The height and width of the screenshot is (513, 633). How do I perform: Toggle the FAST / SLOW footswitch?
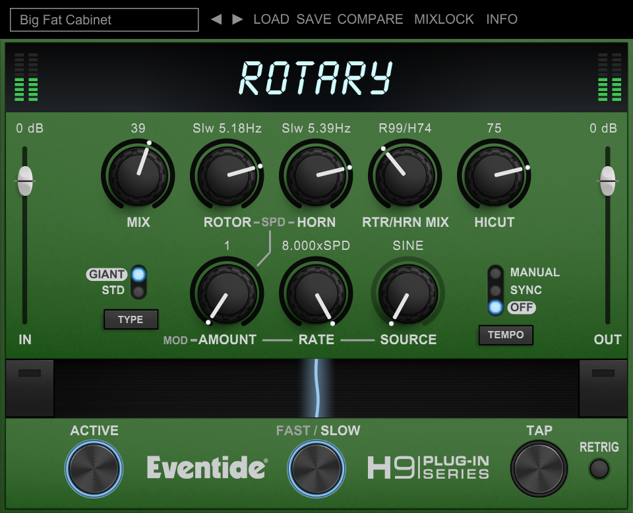[x=316, y=469]
